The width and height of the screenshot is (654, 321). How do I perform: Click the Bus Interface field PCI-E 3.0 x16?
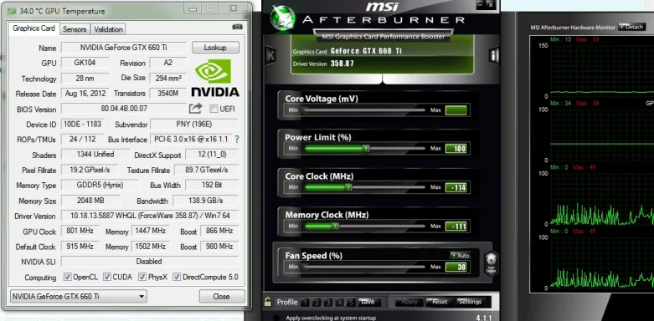pos(191,139)
